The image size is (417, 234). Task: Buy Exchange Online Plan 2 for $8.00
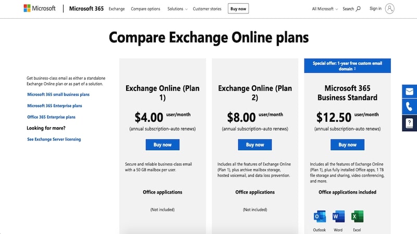(255, 145)
